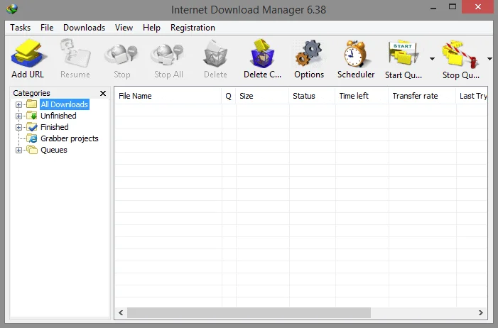Expand the Queues tree node
Viewport: 498px width, 328px height.
[x=19, y=150]
